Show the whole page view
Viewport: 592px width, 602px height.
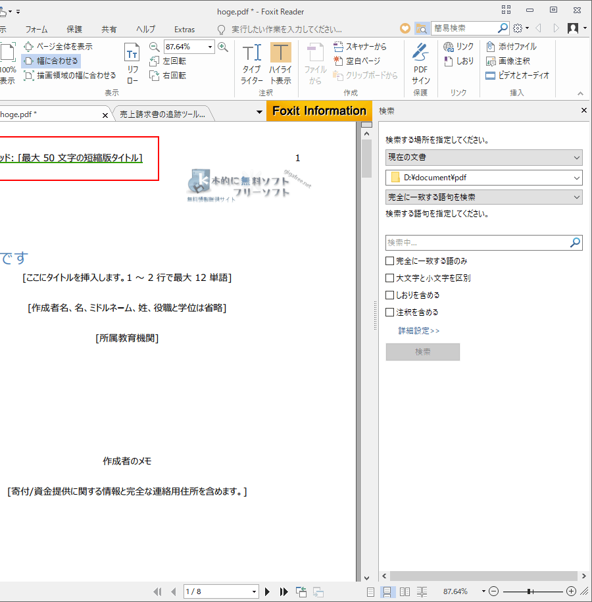58,47
